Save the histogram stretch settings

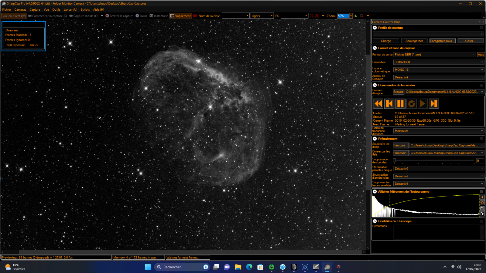[x=482, y=208]
